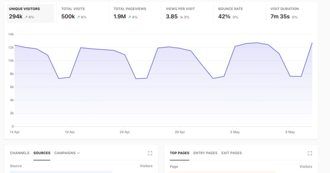Click the '4k' y-axis label

[x=12, y=100]
